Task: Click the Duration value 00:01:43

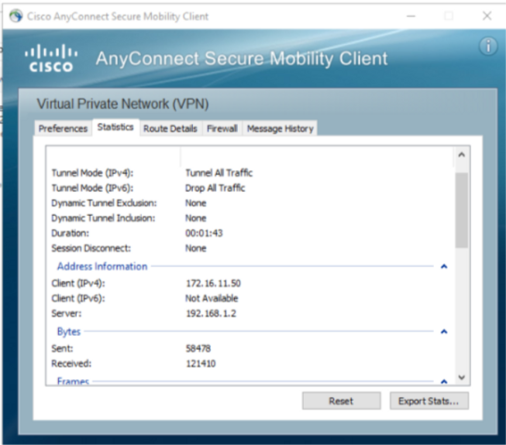Action: click(204, 233)
